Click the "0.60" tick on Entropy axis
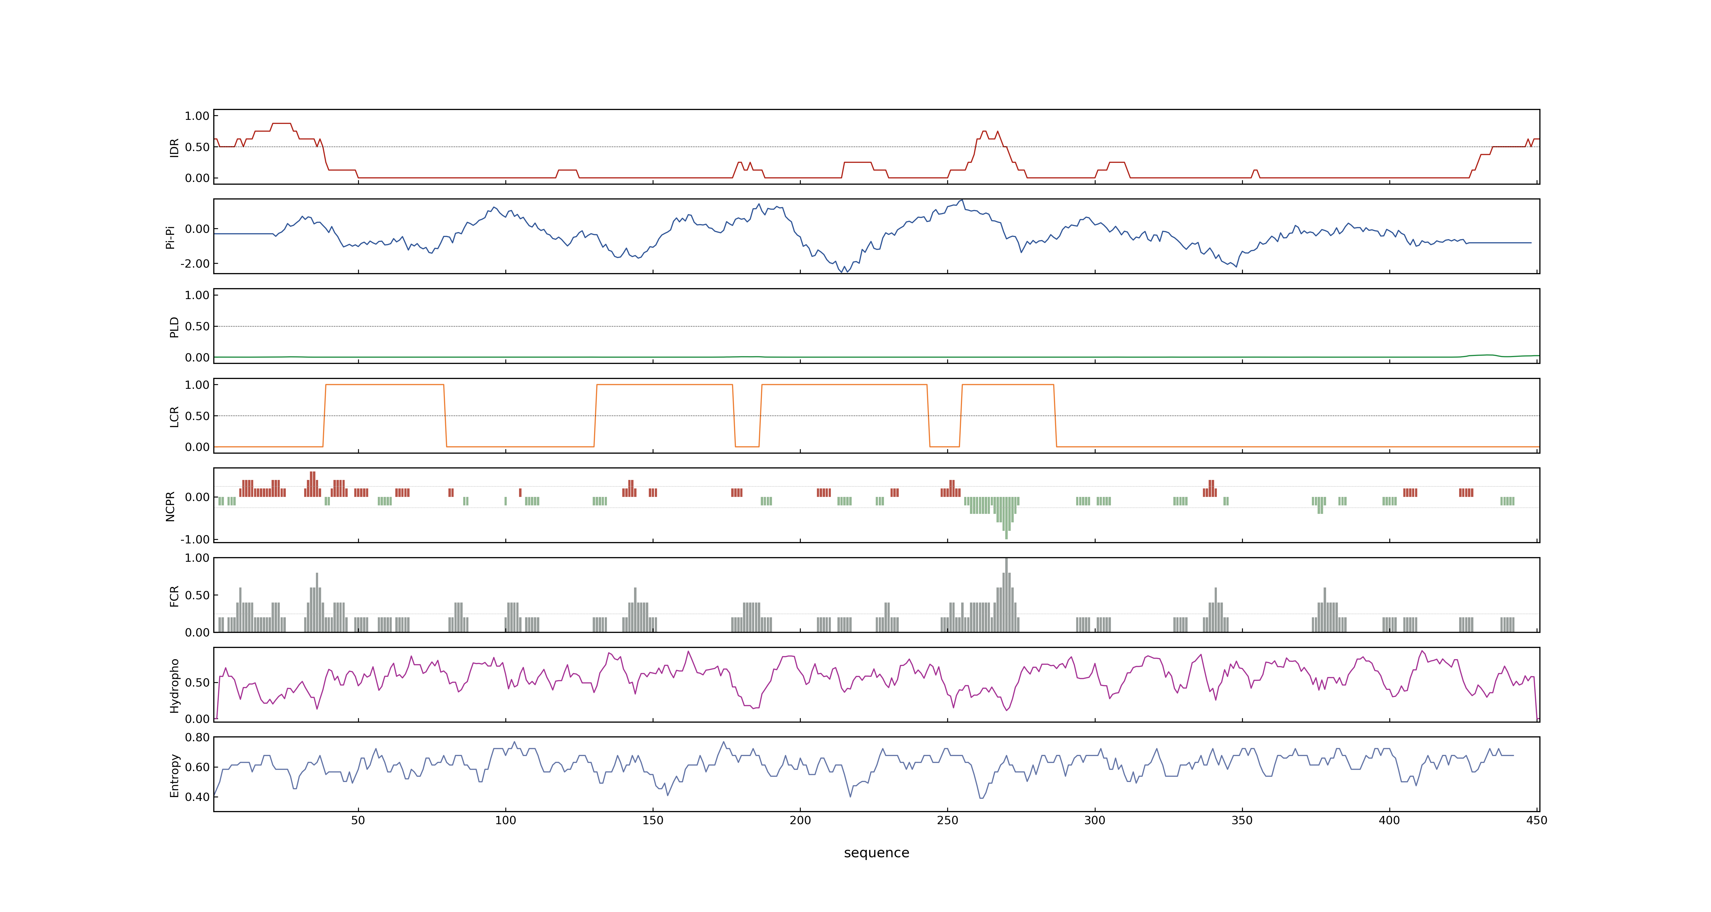This screenshot has width=1711, height=912. point(197,767)
